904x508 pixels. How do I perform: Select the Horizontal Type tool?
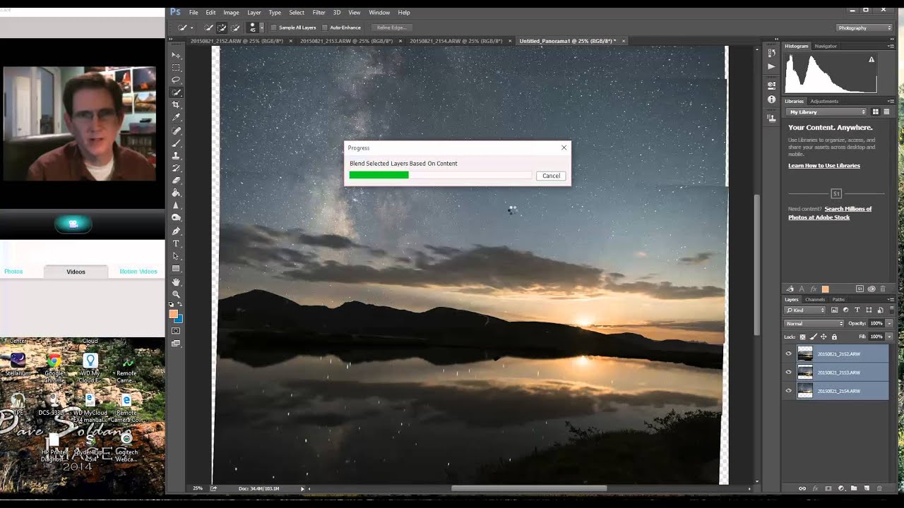(x=176, y=243)
